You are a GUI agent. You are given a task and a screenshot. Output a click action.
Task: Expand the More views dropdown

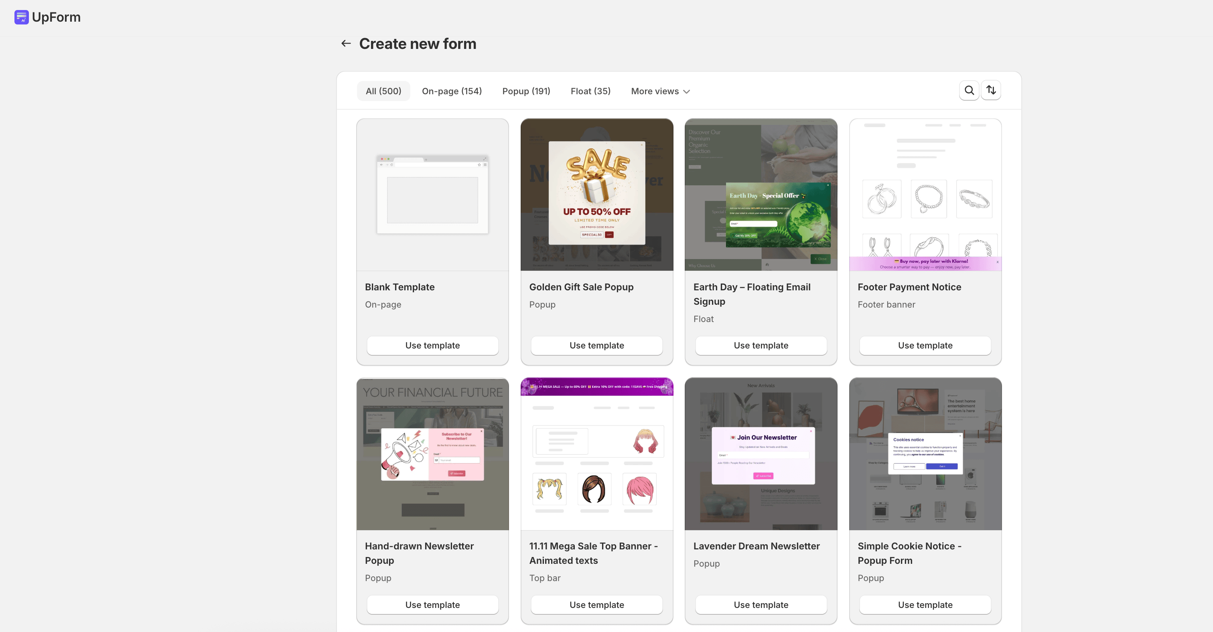pyautogui.click(x=660, y=91)
